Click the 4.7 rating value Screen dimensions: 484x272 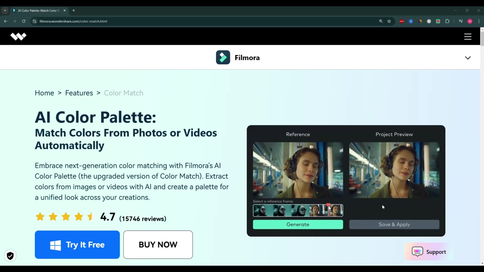tap(108, 217)
